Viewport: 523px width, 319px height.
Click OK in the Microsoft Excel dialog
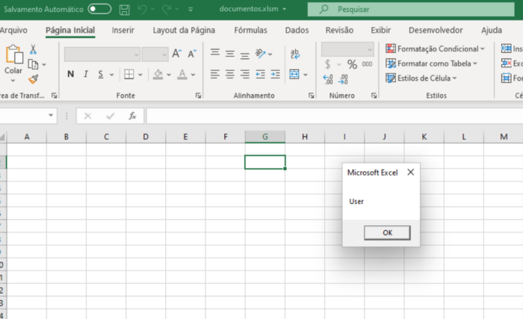point(387,232)
